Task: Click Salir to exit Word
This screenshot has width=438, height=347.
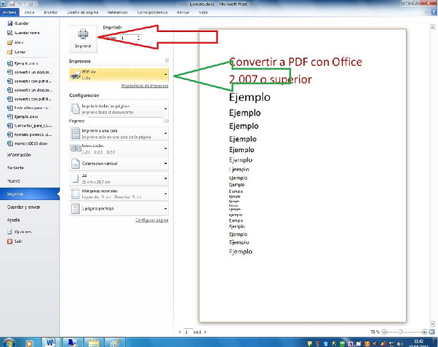Action: (18, 242)
